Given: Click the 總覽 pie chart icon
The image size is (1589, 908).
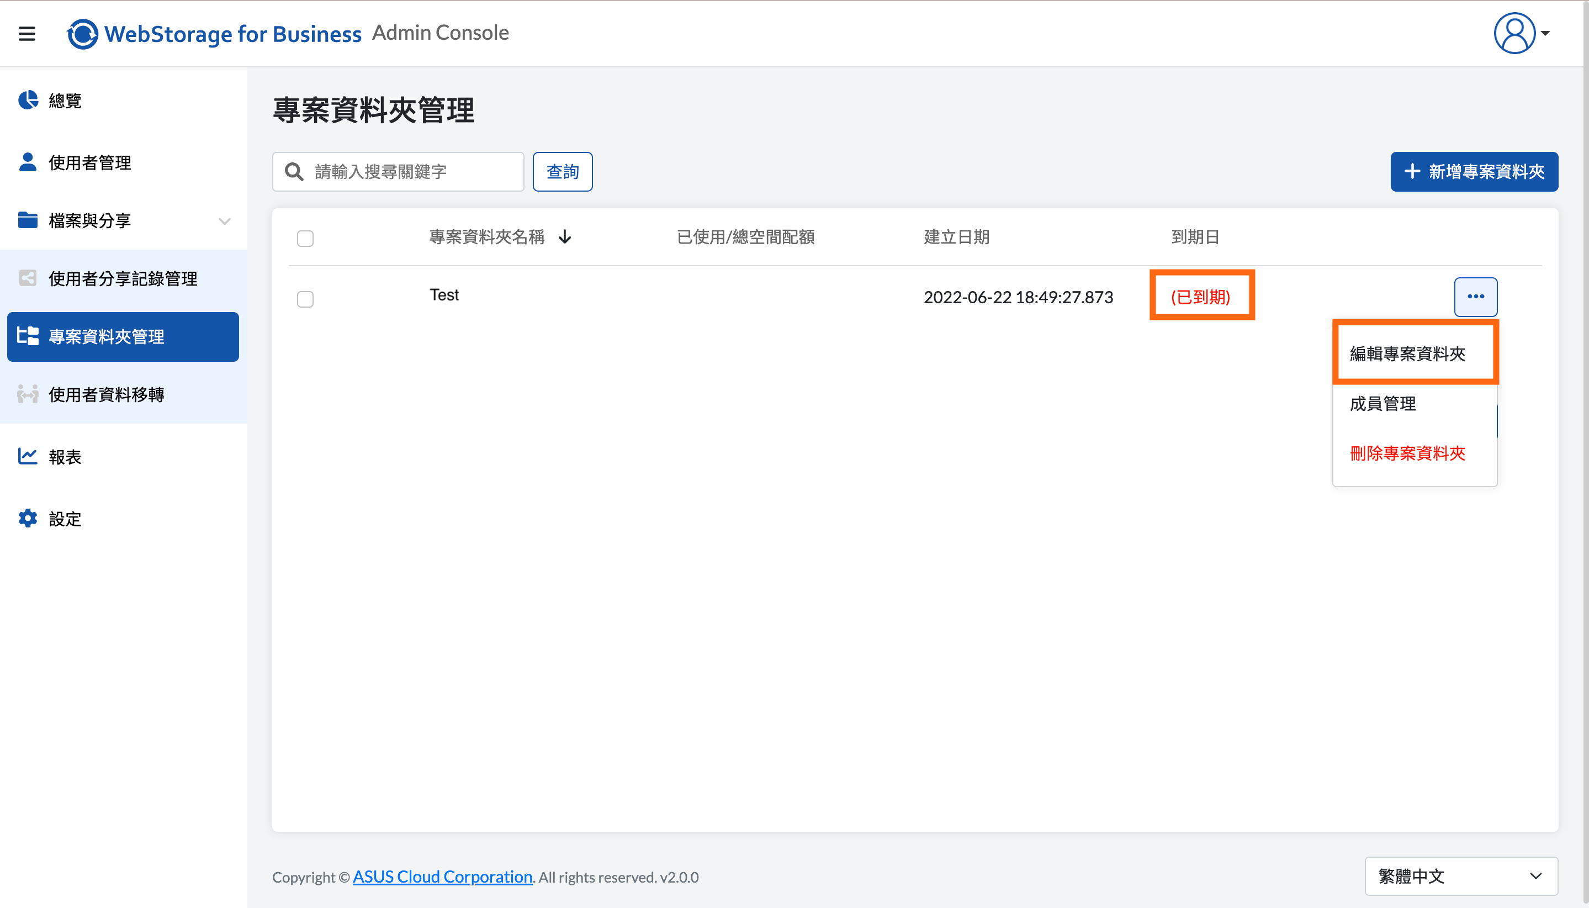Looking at the screenshot, I should point(28,100).
